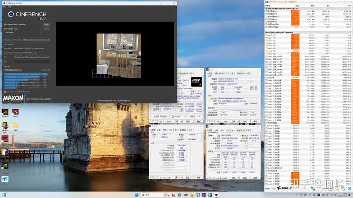This screenshot has width=353, height=198.
Task: Collapse the GIGABYTE B650E AORUS sensor group
Action: pyautogui.click(x=266, y=8)
